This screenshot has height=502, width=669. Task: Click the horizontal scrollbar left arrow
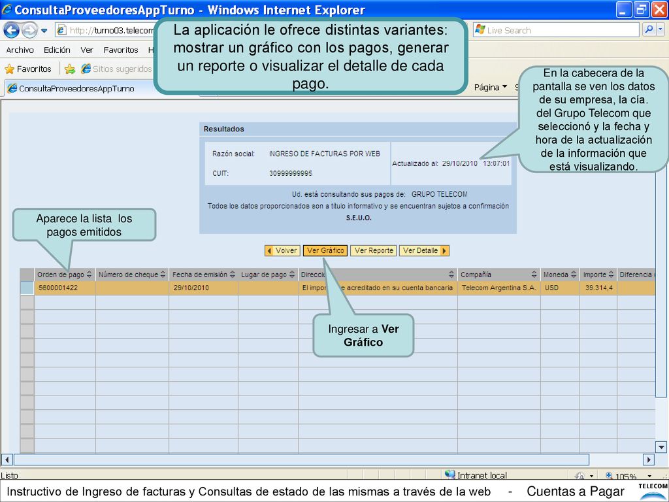coord(7,460)
